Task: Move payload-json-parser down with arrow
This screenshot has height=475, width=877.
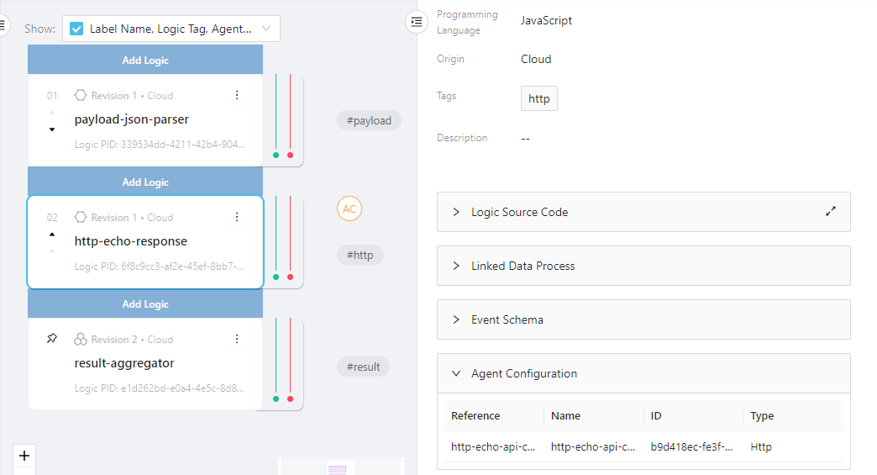Action: point(52,129)
